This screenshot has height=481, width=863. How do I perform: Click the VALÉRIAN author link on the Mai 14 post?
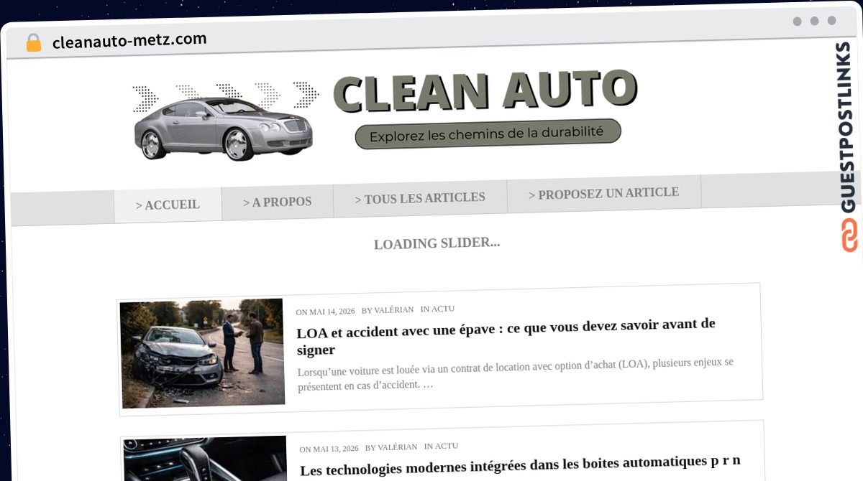(x=394, y=310)
